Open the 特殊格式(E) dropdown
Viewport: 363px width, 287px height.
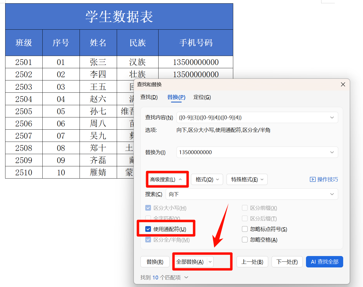point(247,179)
